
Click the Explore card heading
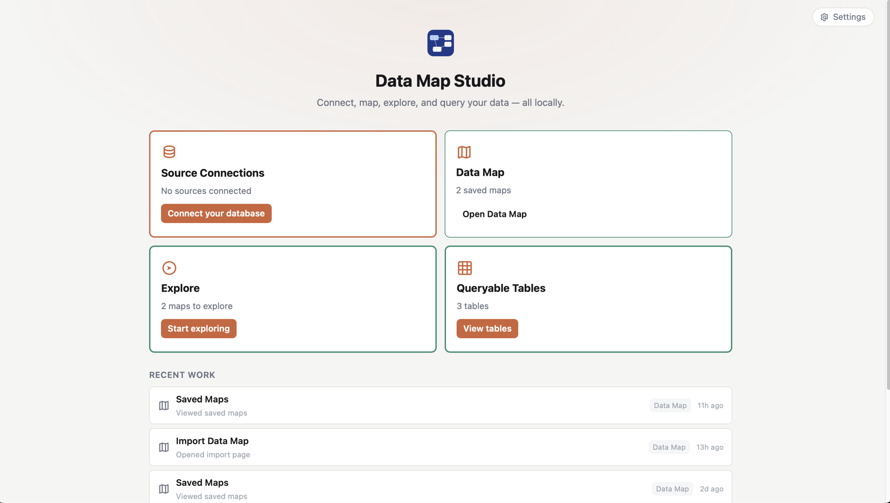click(180, 288)
